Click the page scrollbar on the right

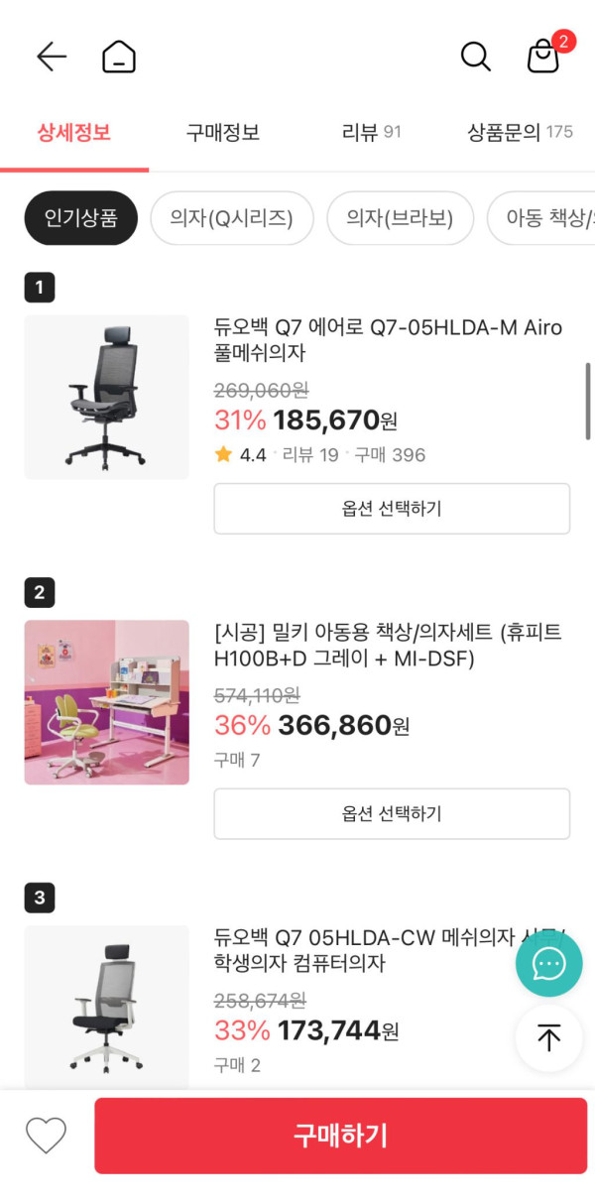click(x=588, y=401)
